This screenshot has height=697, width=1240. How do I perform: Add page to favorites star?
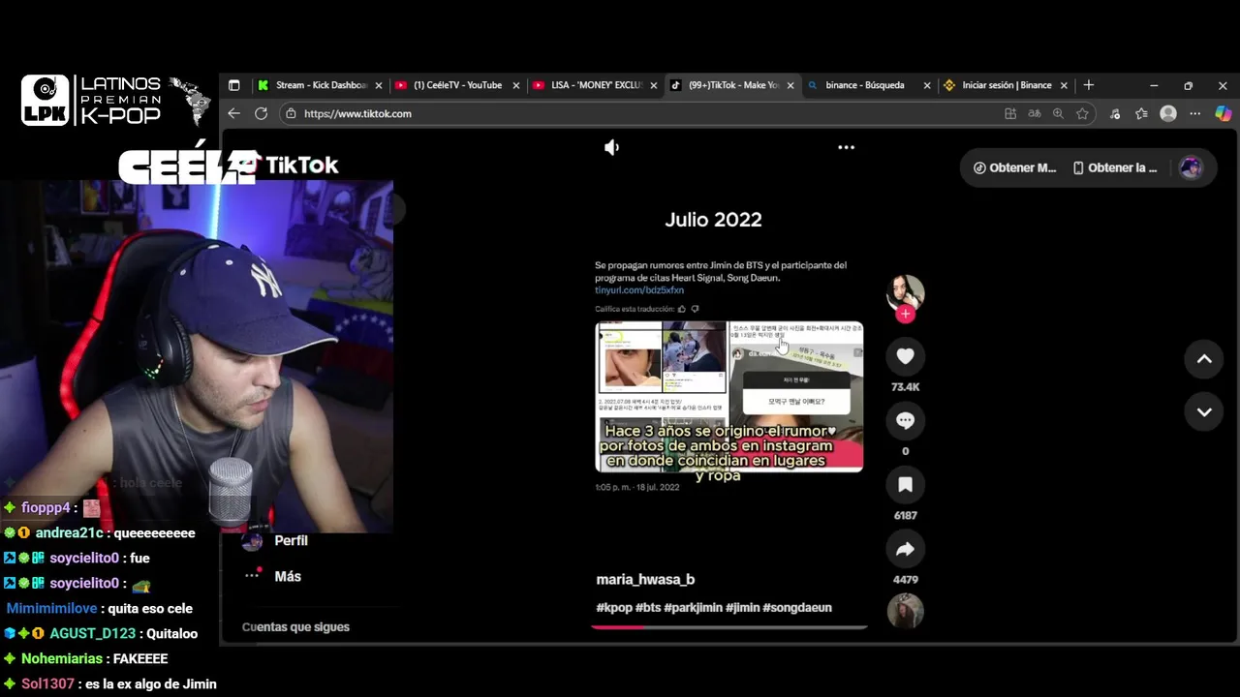[1082, 113]
